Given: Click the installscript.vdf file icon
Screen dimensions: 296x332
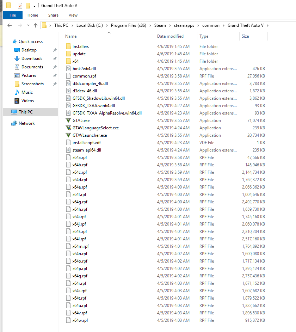Looking at the screenshot, I should point(68,143).
